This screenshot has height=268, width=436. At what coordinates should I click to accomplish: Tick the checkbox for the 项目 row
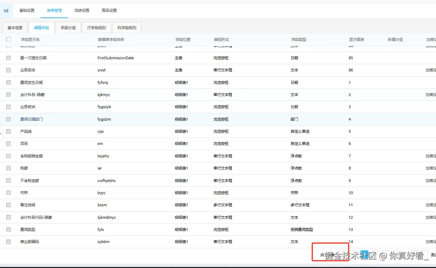coord(9,144)
